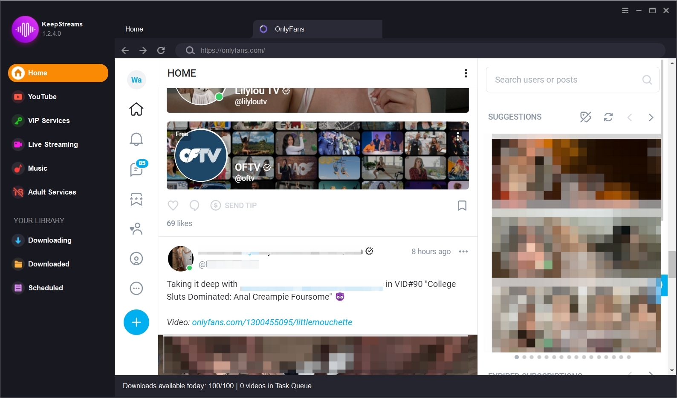Open the OnlyFans home house icon
Screen dimensions: 677x398
(x=136, y=109)
